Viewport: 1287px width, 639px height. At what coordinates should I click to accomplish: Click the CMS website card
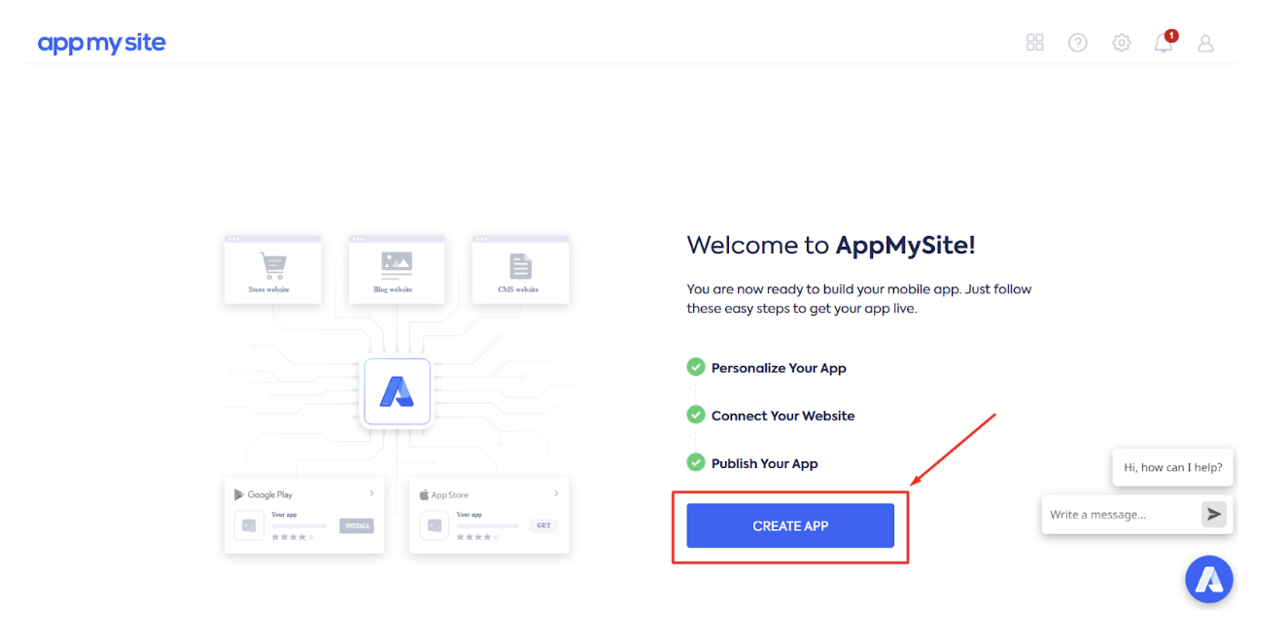click(x=521, y=270)
